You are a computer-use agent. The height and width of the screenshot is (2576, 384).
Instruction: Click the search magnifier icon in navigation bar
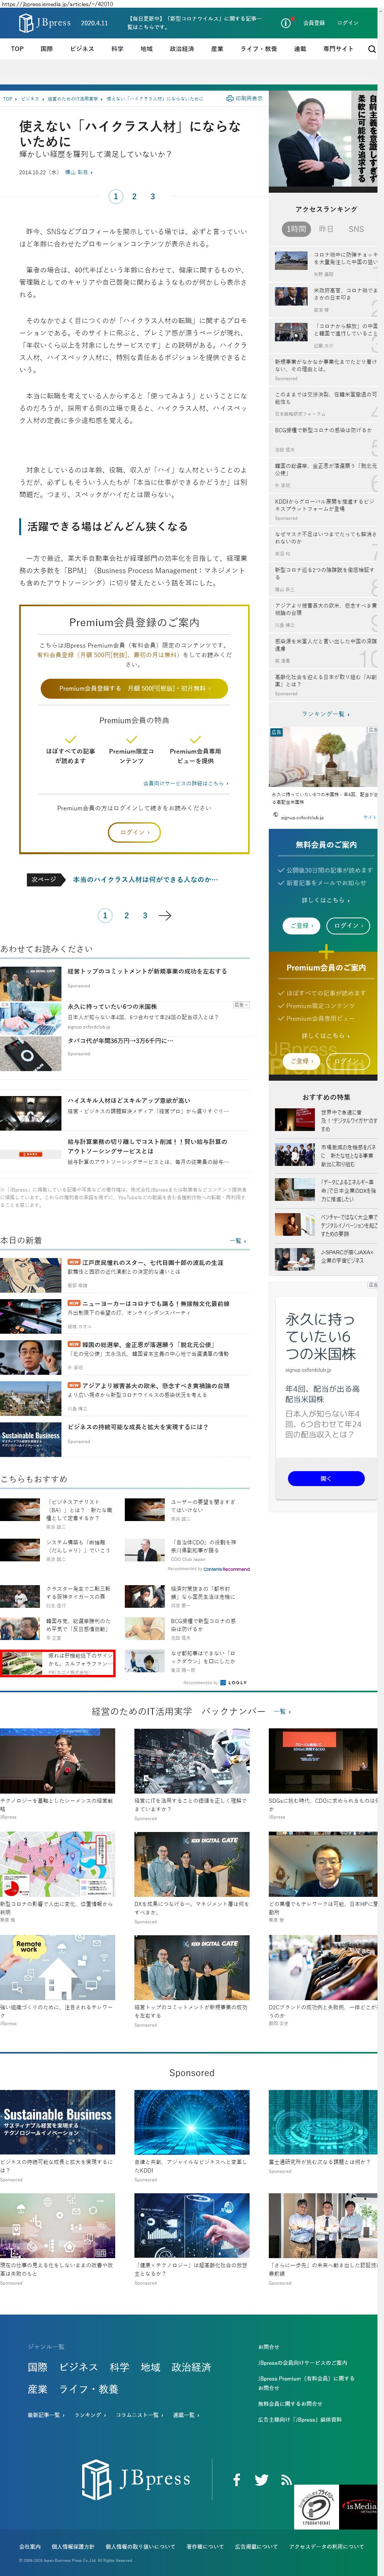[x=372, y=48]
